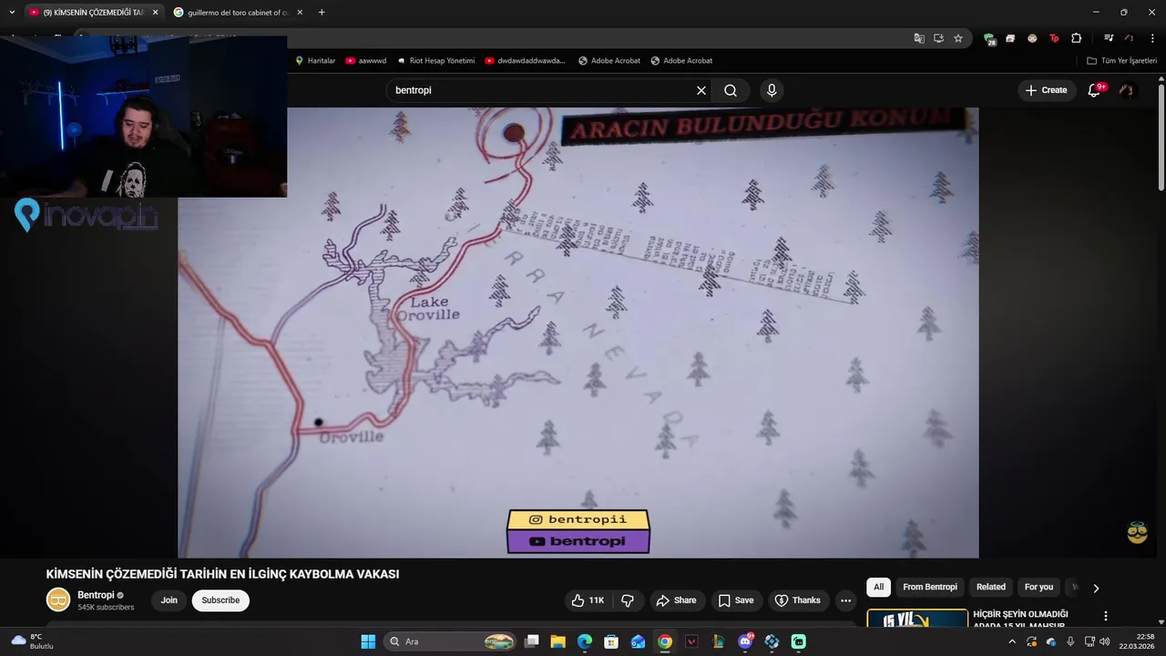Click the Thanks button
1166x656 pixels.
[x=798, y=600]
